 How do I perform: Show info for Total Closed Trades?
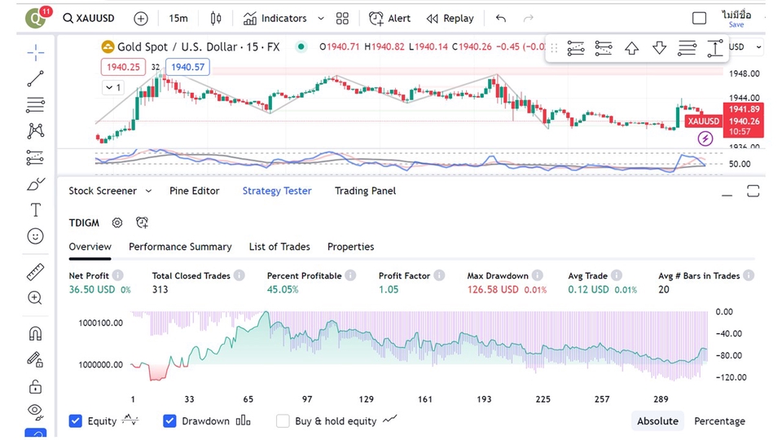(239, 275)
